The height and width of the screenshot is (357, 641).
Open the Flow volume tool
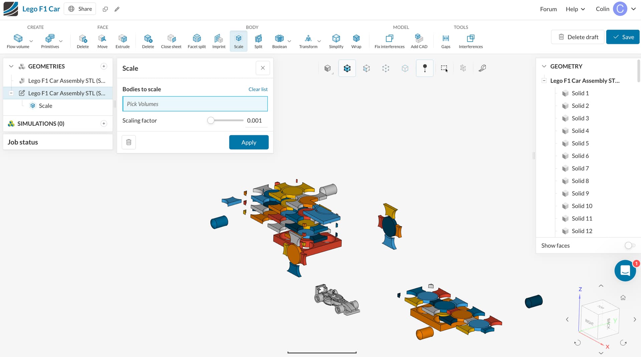coord(18,41)
